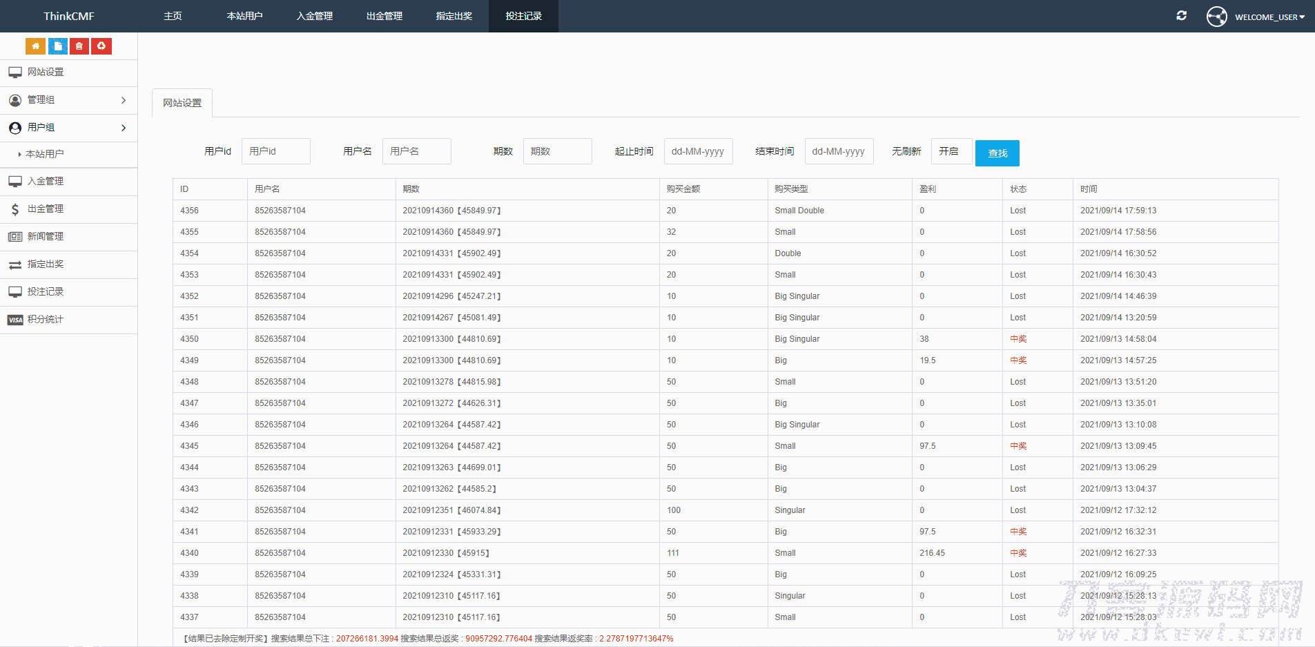Click the swap arrows icon for 指定出奖
This screenshot has width=1315, height=647.
tap(15, 264)
